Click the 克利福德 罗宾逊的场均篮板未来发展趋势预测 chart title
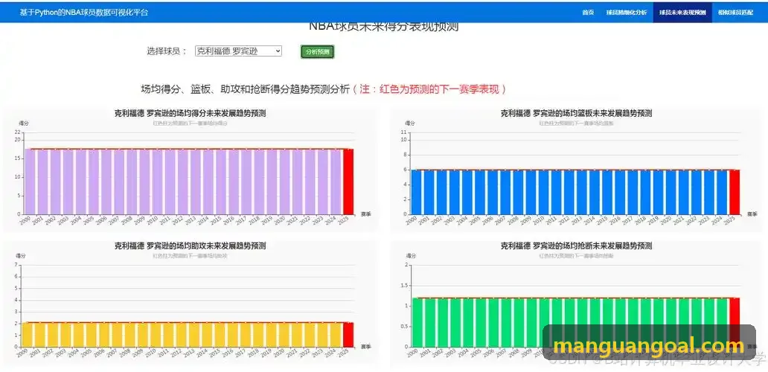Image resolution: width=768 pixels, height=372 pixels. [576, 114]
